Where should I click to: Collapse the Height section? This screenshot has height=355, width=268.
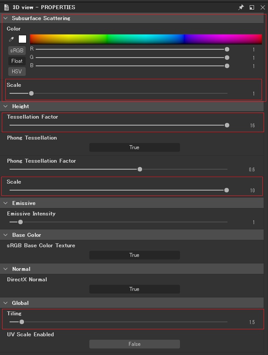pos(6,106)
